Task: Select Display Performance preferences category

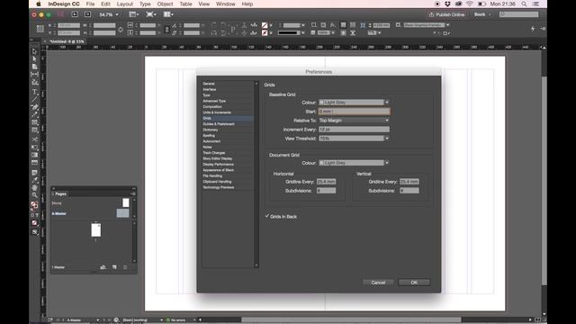Action: (227, 164)
